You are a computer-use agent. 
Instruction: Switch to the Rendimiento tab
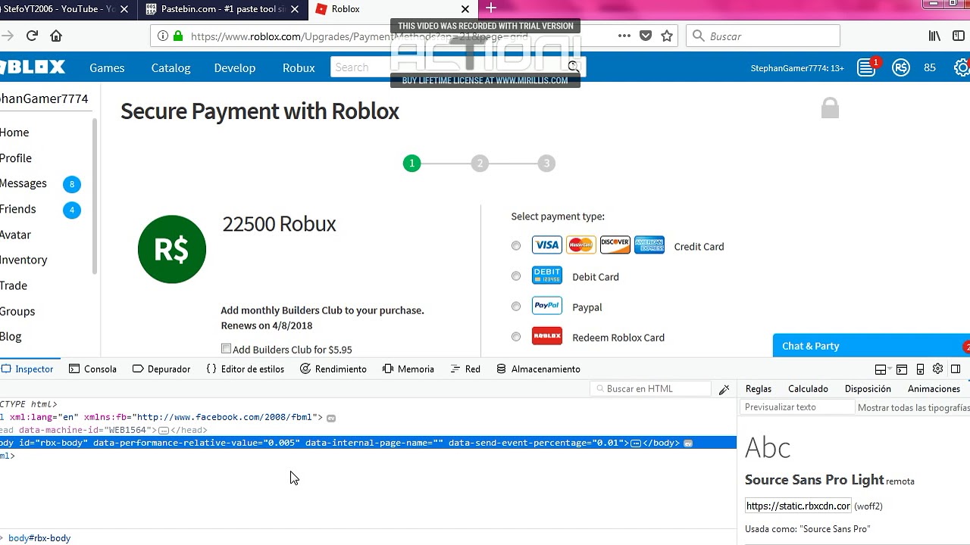pos(333,369)
